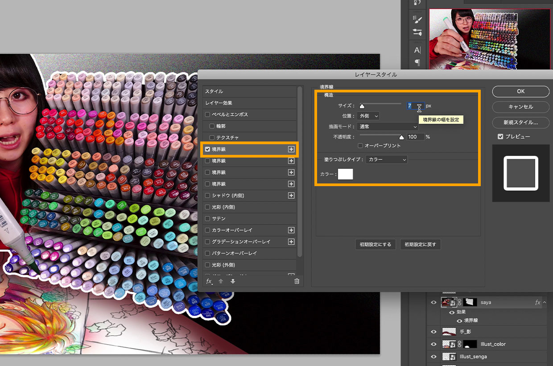This screenshot has height=366, width=553.
Task: Open the Brushes presets panel icon
Action: click(417, 32)
